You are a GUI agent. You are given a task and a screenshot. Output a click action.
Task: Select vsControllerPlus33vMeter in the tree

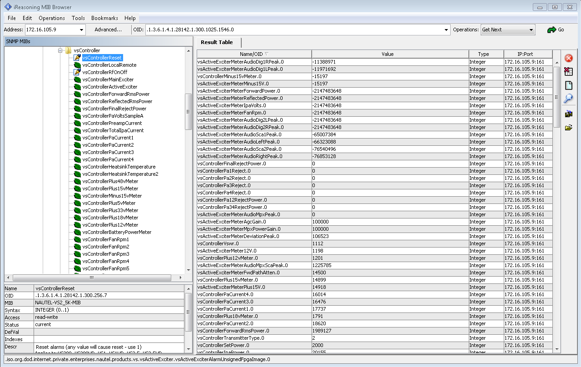[110, 210]
